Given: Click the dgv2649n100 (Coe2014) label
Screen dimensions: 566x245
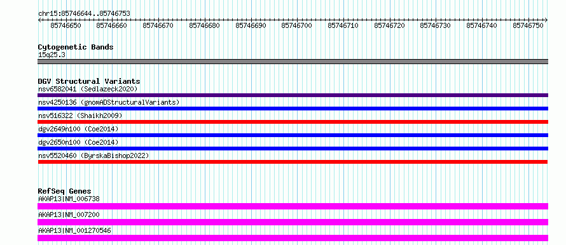Looking at the screenshot, I should [78, 129].
